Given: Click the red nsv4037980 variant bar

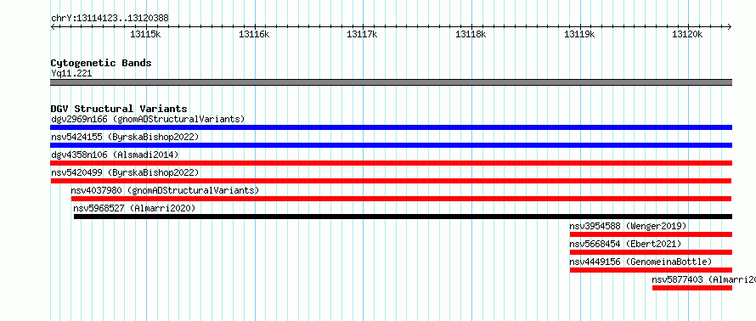Looking at the screenshot, I should coord(401,199).
